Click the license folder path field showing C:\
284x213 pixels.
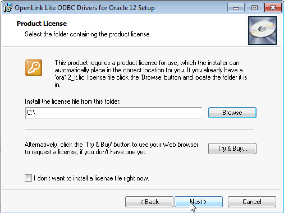113,113
